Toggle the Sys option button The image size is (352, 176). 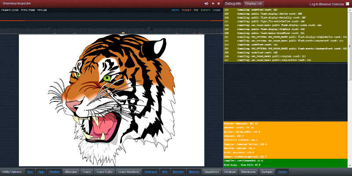point(30,172)
